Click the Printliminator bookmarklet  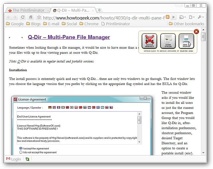pyautogui.click(x=115, y=24)
